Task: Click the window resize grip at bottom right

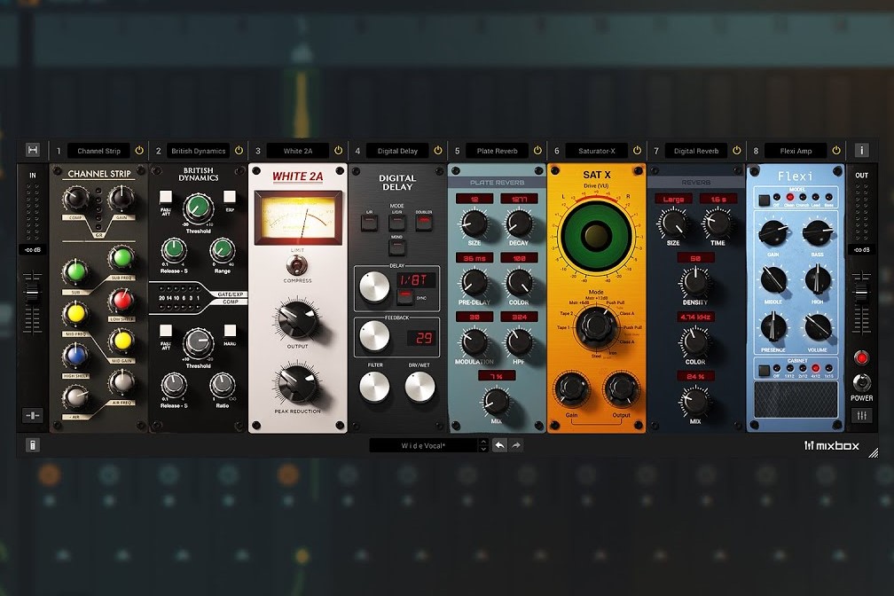Action: point(873,452)
